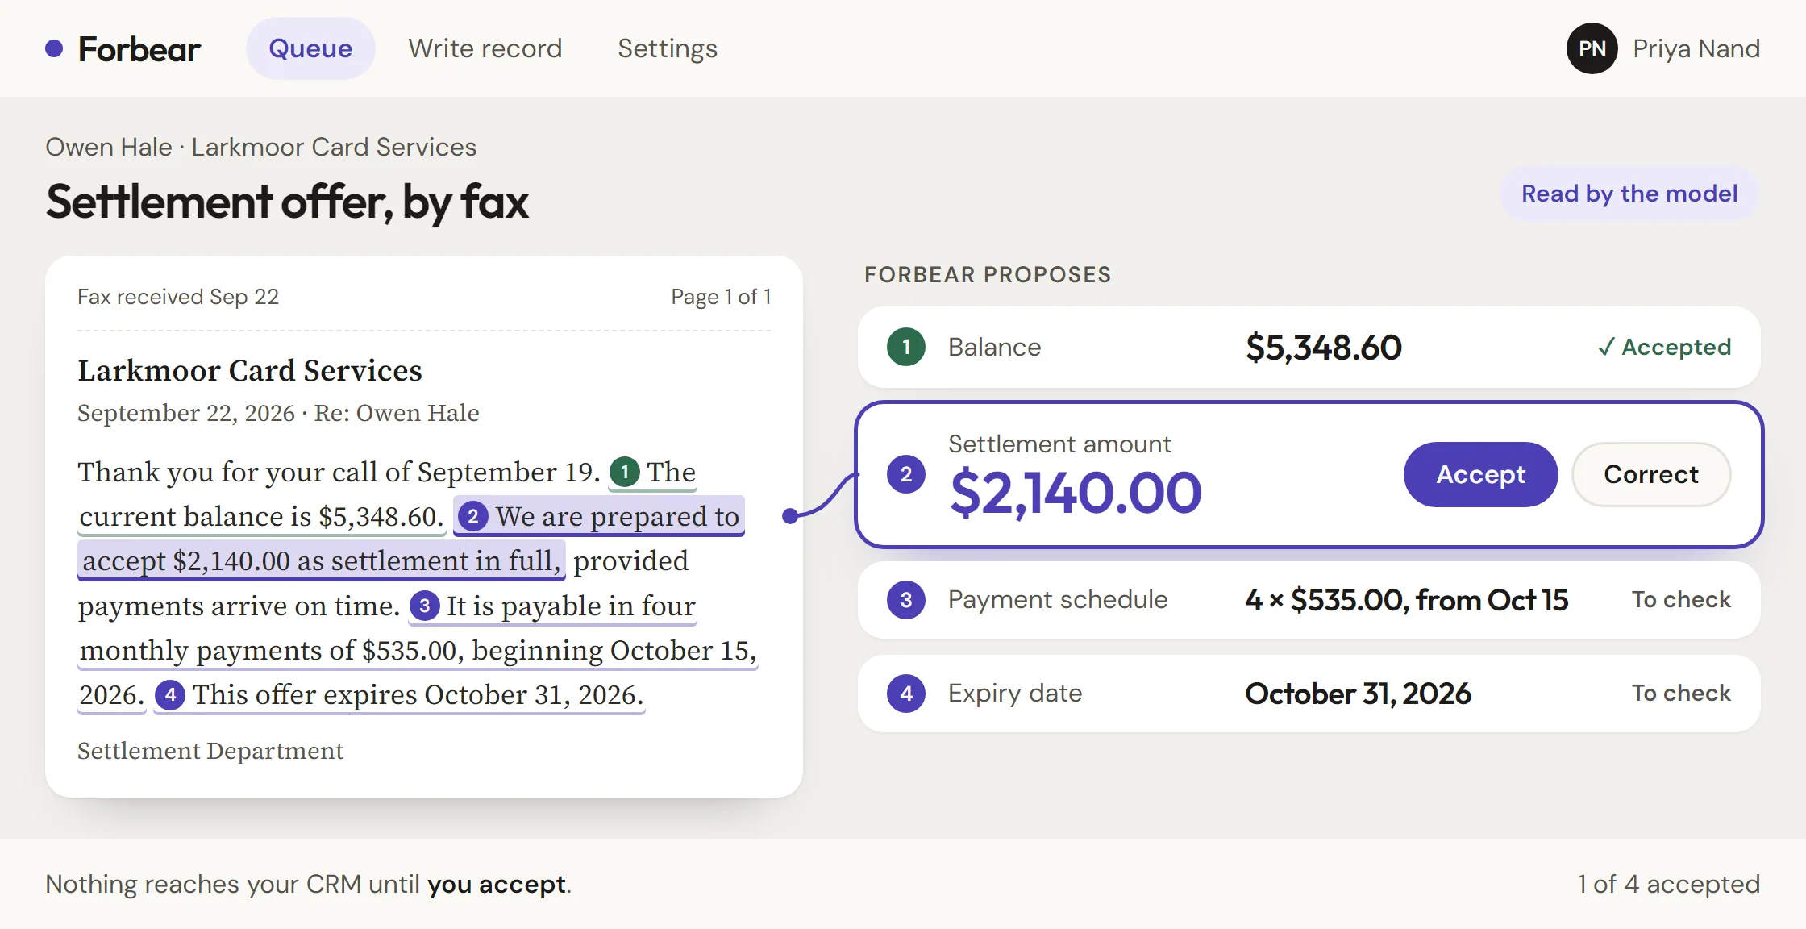The image size is (1806, 929).
Task: Click the Settlement offer, by fax title
Action: [x=287, y=202]
